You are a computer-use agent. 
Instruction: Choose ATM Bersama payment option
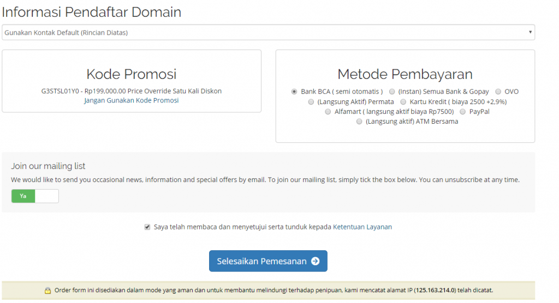click(359, 122)
